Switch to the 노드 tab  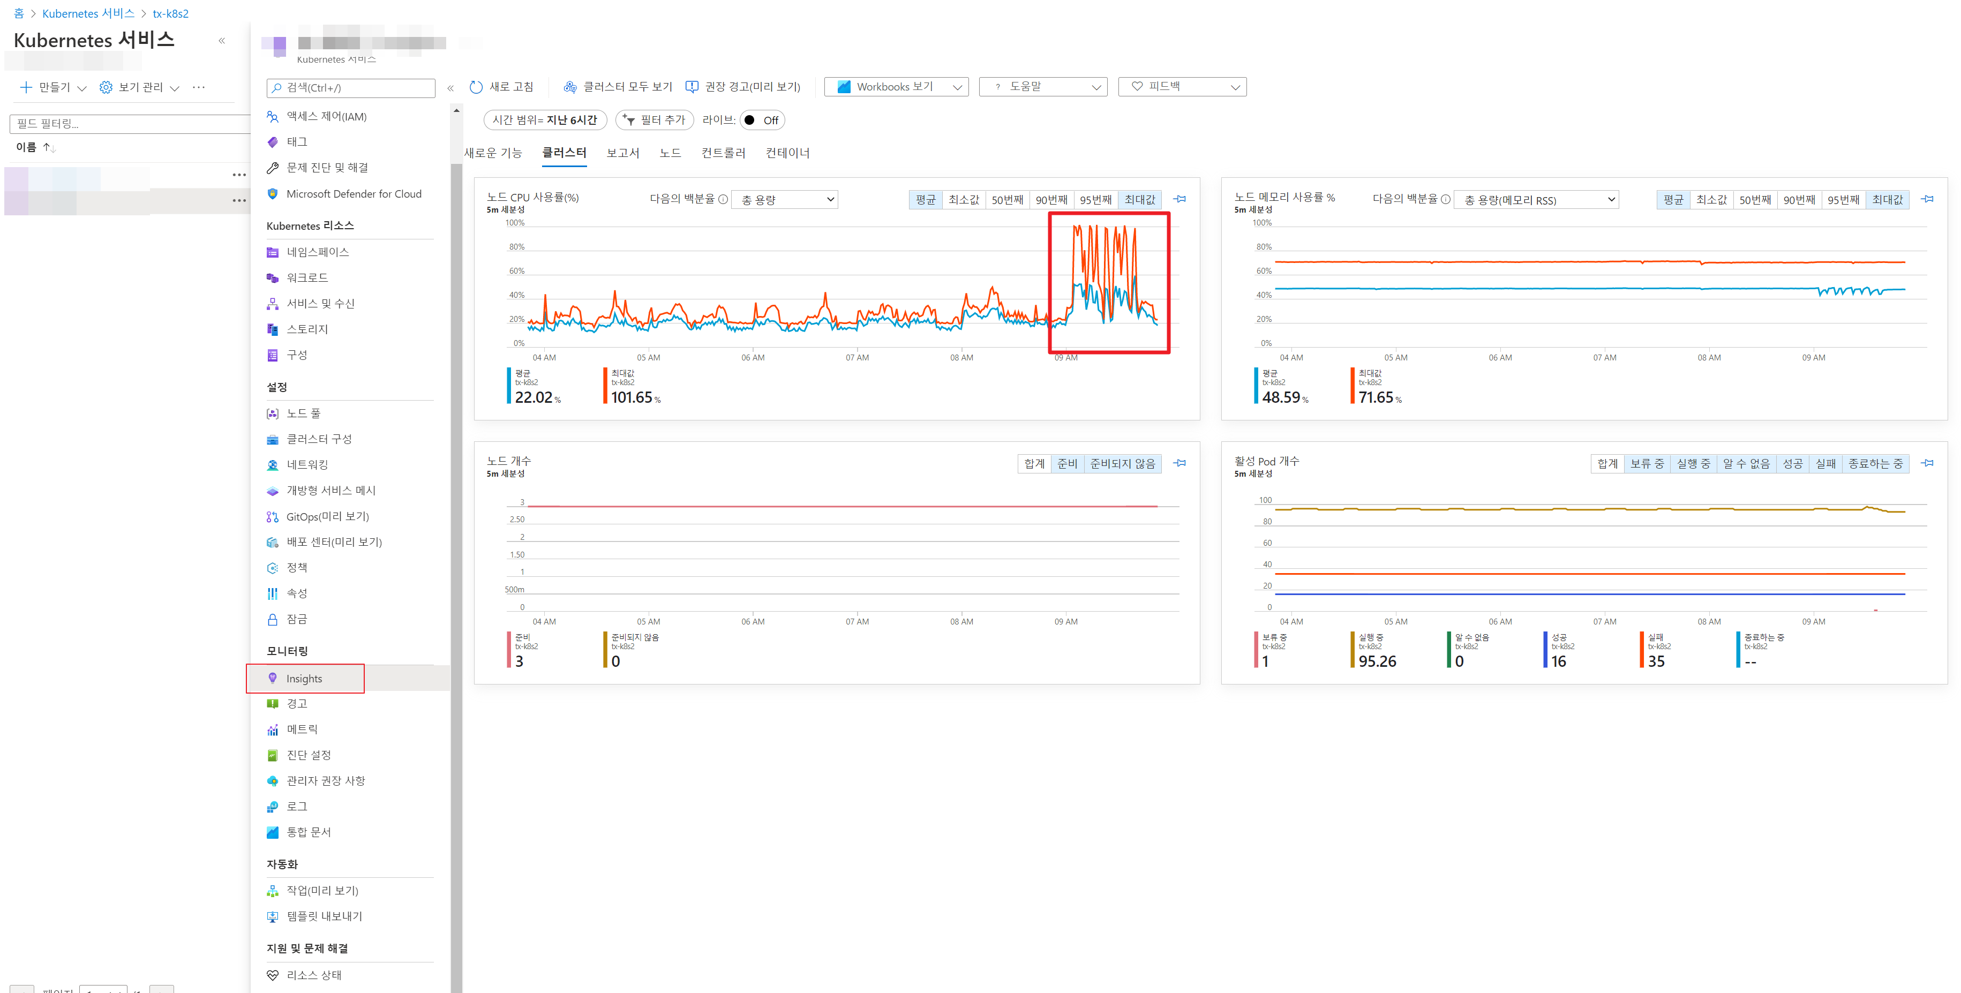(x=670, y=153)
